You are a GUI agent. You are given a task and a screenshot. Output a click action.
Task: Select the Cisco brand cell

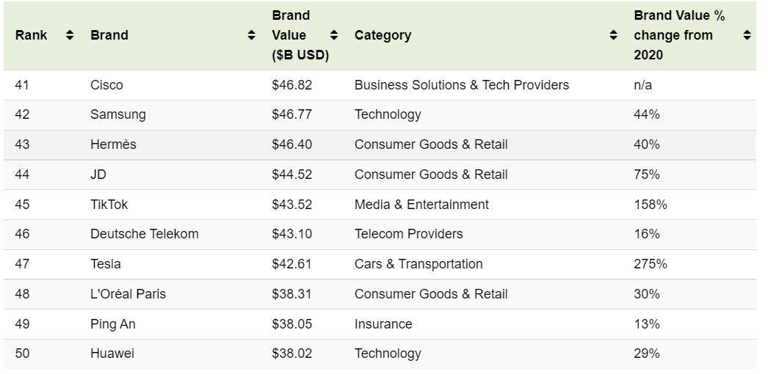tap(106, 85)
